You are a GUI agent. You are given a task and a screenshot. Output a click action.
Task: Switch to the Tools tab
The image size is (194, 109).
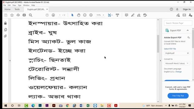tap(17, 9)
